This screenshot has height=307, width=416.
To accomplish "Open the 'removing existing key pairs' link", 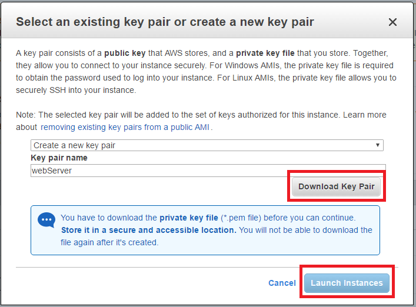I will (125, 127).
